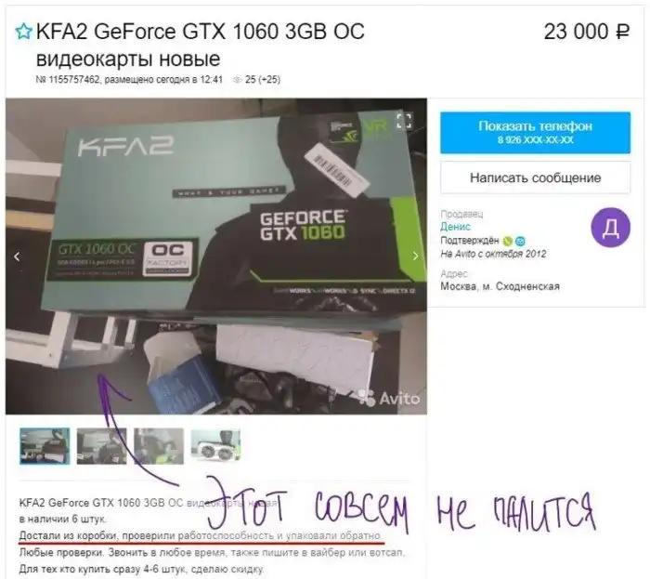Click the address Москва, м. Сходненская
650x579 pixels.
[500, 286]
